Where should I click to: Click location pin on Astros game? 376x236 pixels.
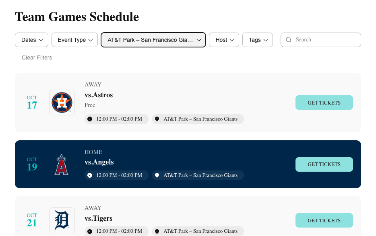tap(157, 119)
